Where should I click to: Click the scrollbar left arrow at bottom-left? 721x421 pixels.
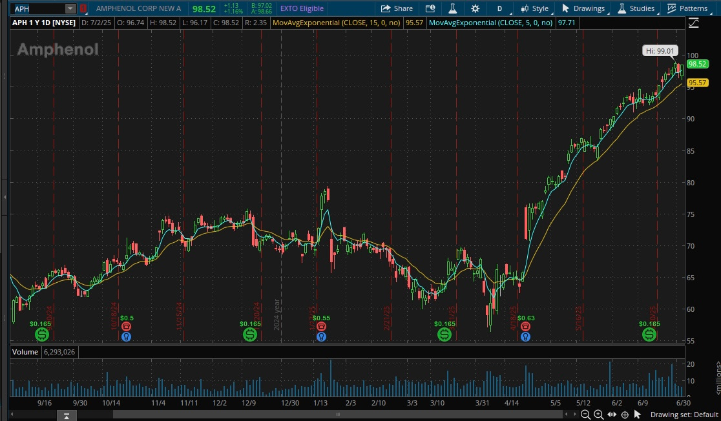click(x=12, y=415)
